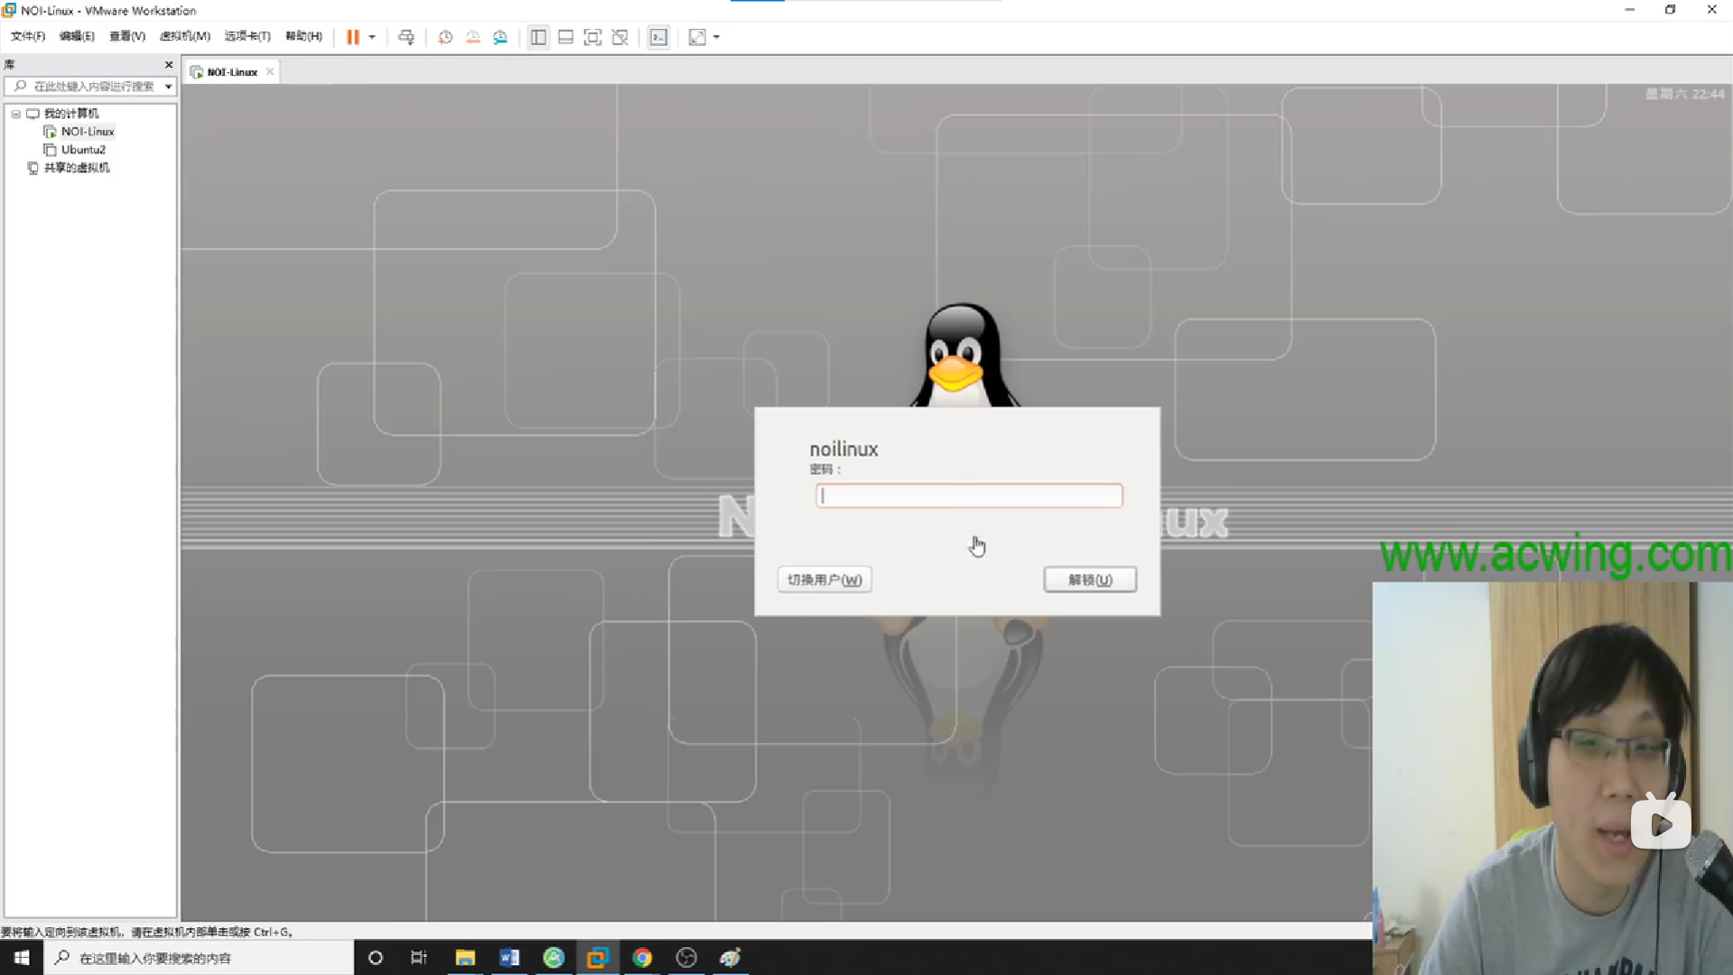
Task: Open the 帮助(H) menu
Action: pos(303,36)
